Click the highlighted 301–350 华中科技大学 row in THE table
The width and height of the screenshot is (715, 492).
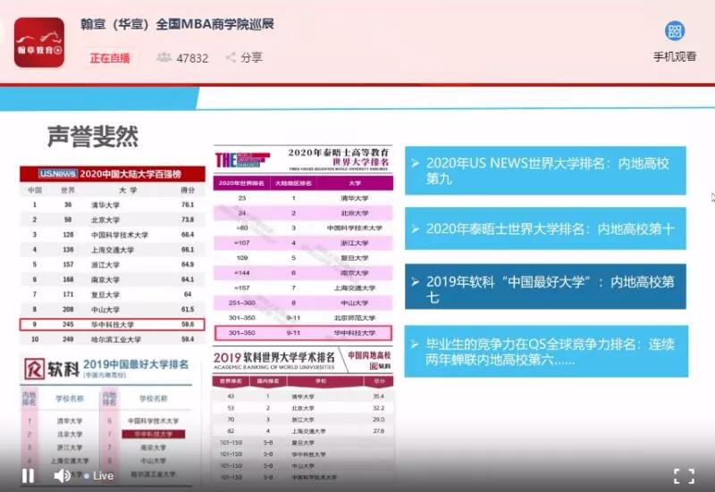[x=303, y=333]
